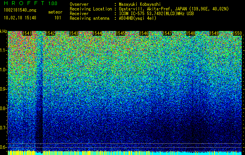Click the 1547 time marker
Image resolution: width=245 pixels, height=155 pixels.
pos(167,33)
